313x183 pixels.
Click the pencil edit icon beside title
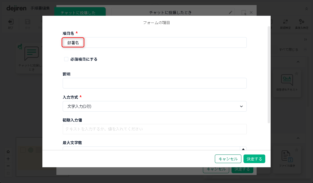[x=230, y=12]
